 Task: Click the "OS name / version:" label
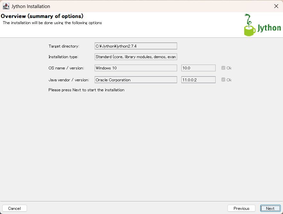(66, 68)
